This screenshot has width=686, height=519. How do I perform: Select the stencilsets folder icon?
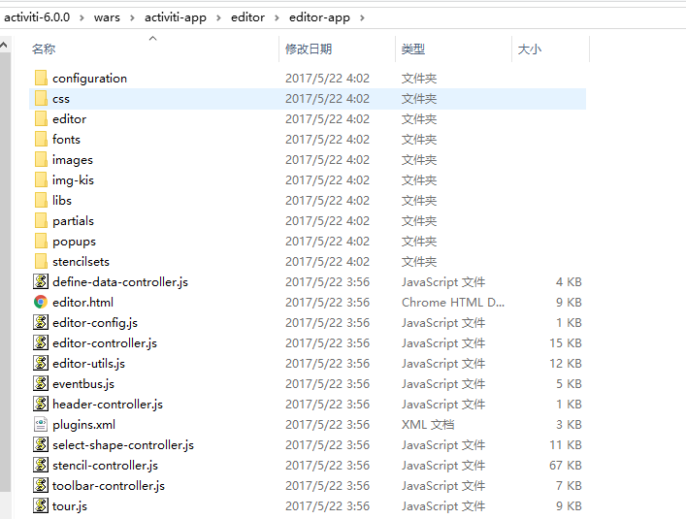[41, 262]
